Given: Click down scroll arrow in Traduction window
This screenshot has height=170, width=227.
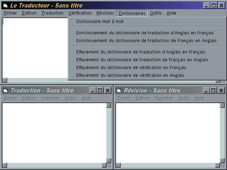Looking at the screenshot, I should point(109,160).
